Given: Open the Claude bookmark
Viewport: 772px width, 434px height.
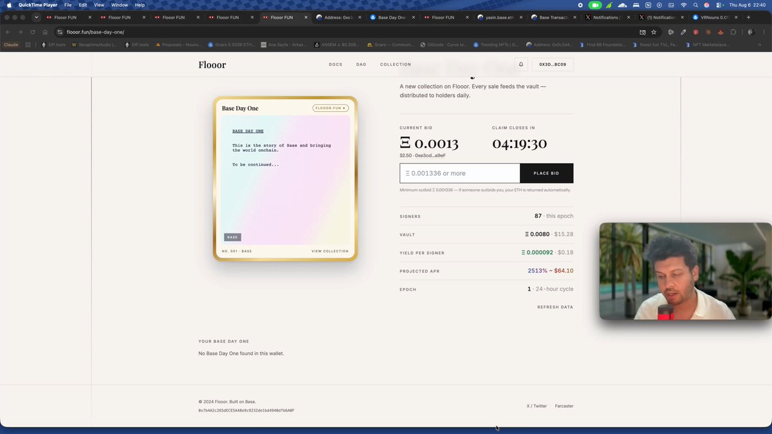Looking at the screenshot, I should click(11, 45).
